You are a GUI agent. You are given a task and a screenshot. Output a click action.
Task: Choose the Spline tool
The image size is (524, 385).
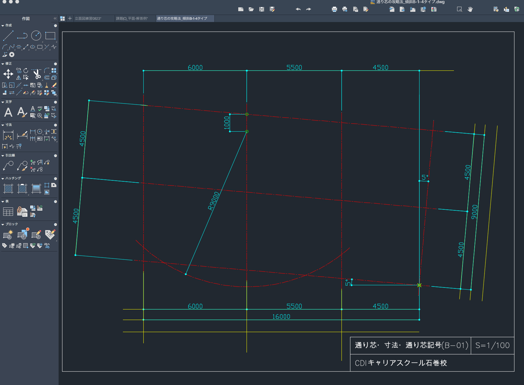[12, 47]
